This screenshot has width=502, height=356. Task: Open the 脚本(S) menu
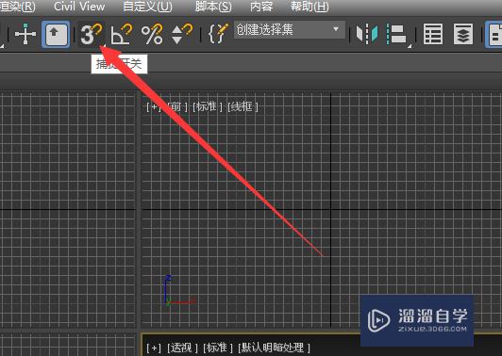point(213,7)
